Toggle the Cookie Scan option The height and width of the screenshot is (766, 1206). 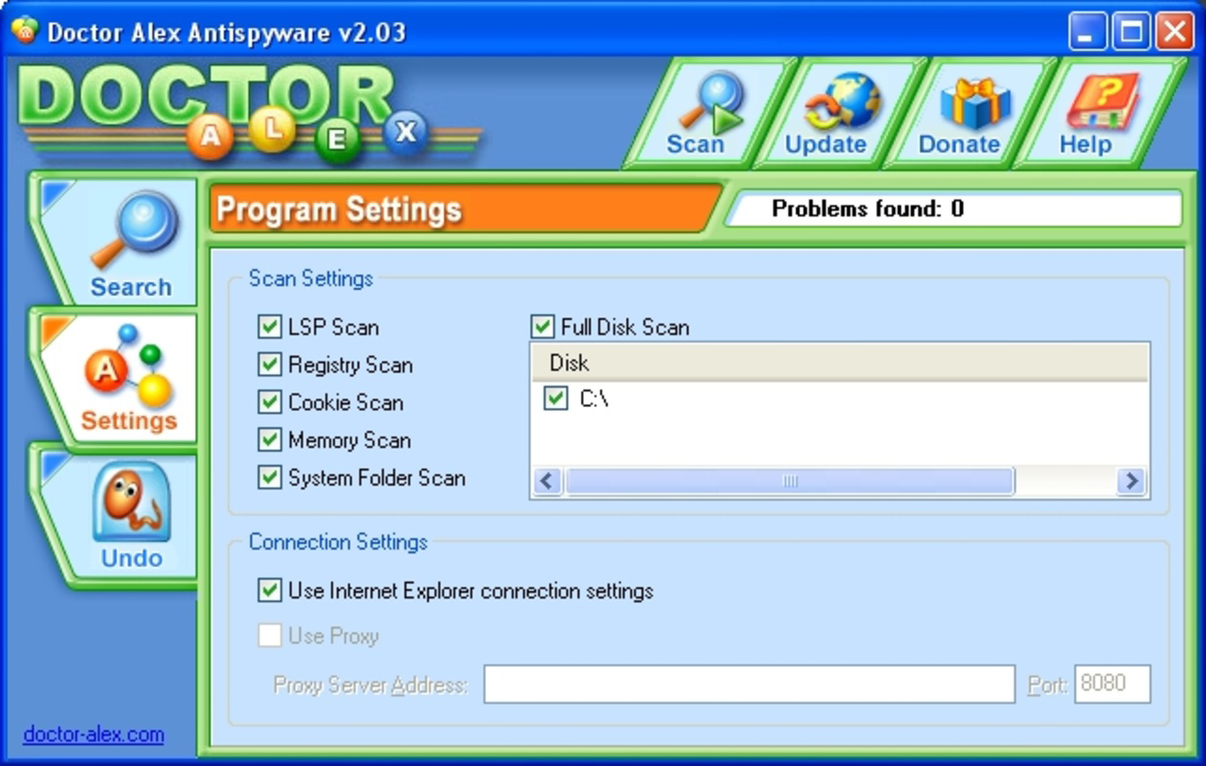pos(270,402)
